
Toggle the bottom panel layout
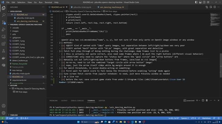(x=200, y=2)
